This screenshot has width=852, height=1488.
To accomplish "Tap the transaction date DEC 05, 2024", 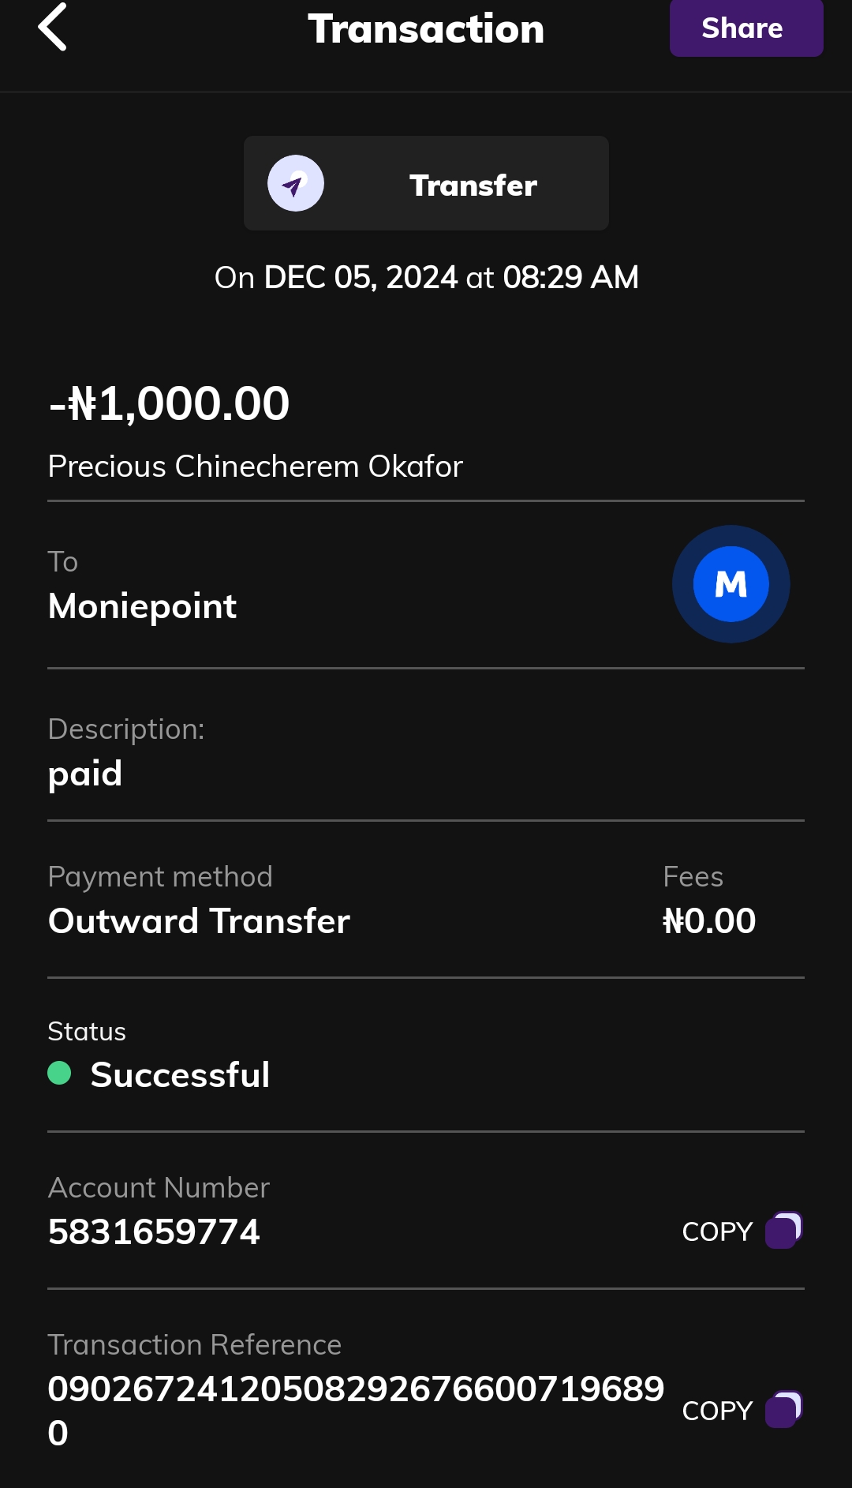I will tap(361, 277).
